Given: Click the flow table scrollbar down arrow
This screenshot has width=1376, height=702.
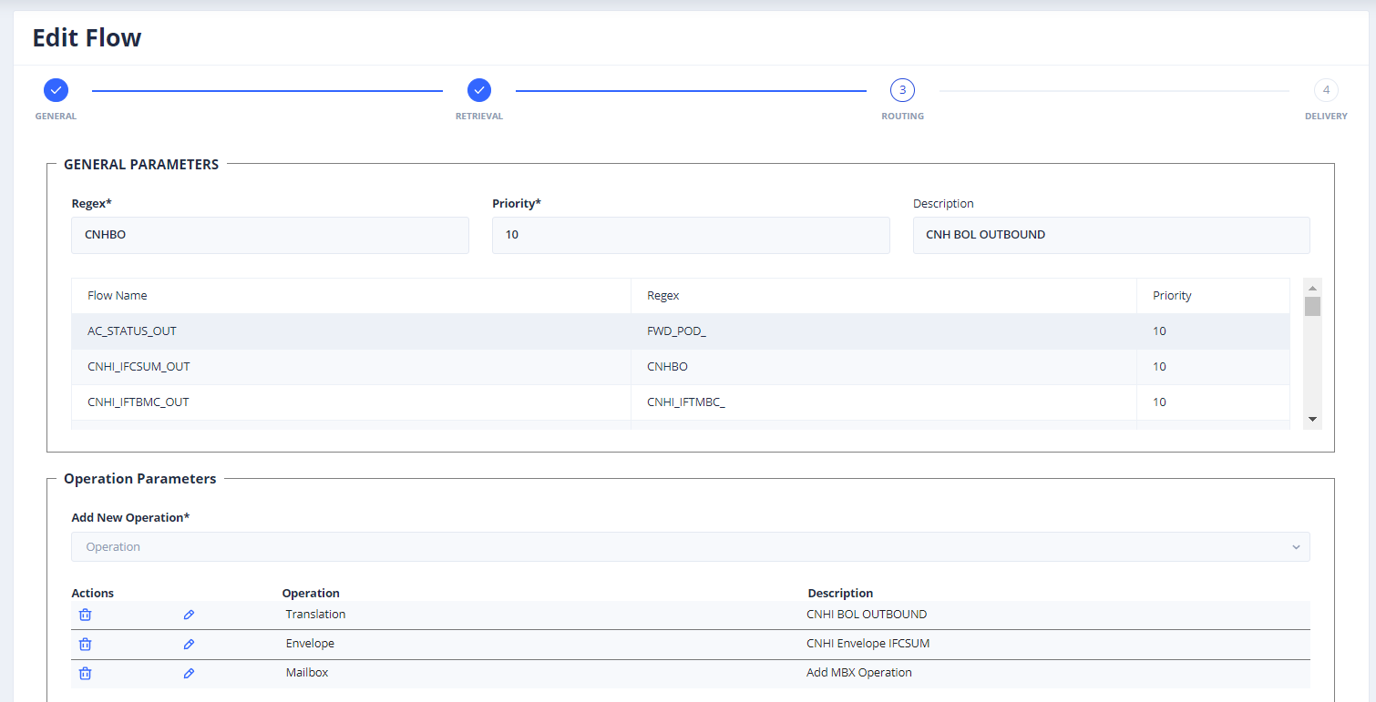Looking at the screenshot, I should (1312, 420).
